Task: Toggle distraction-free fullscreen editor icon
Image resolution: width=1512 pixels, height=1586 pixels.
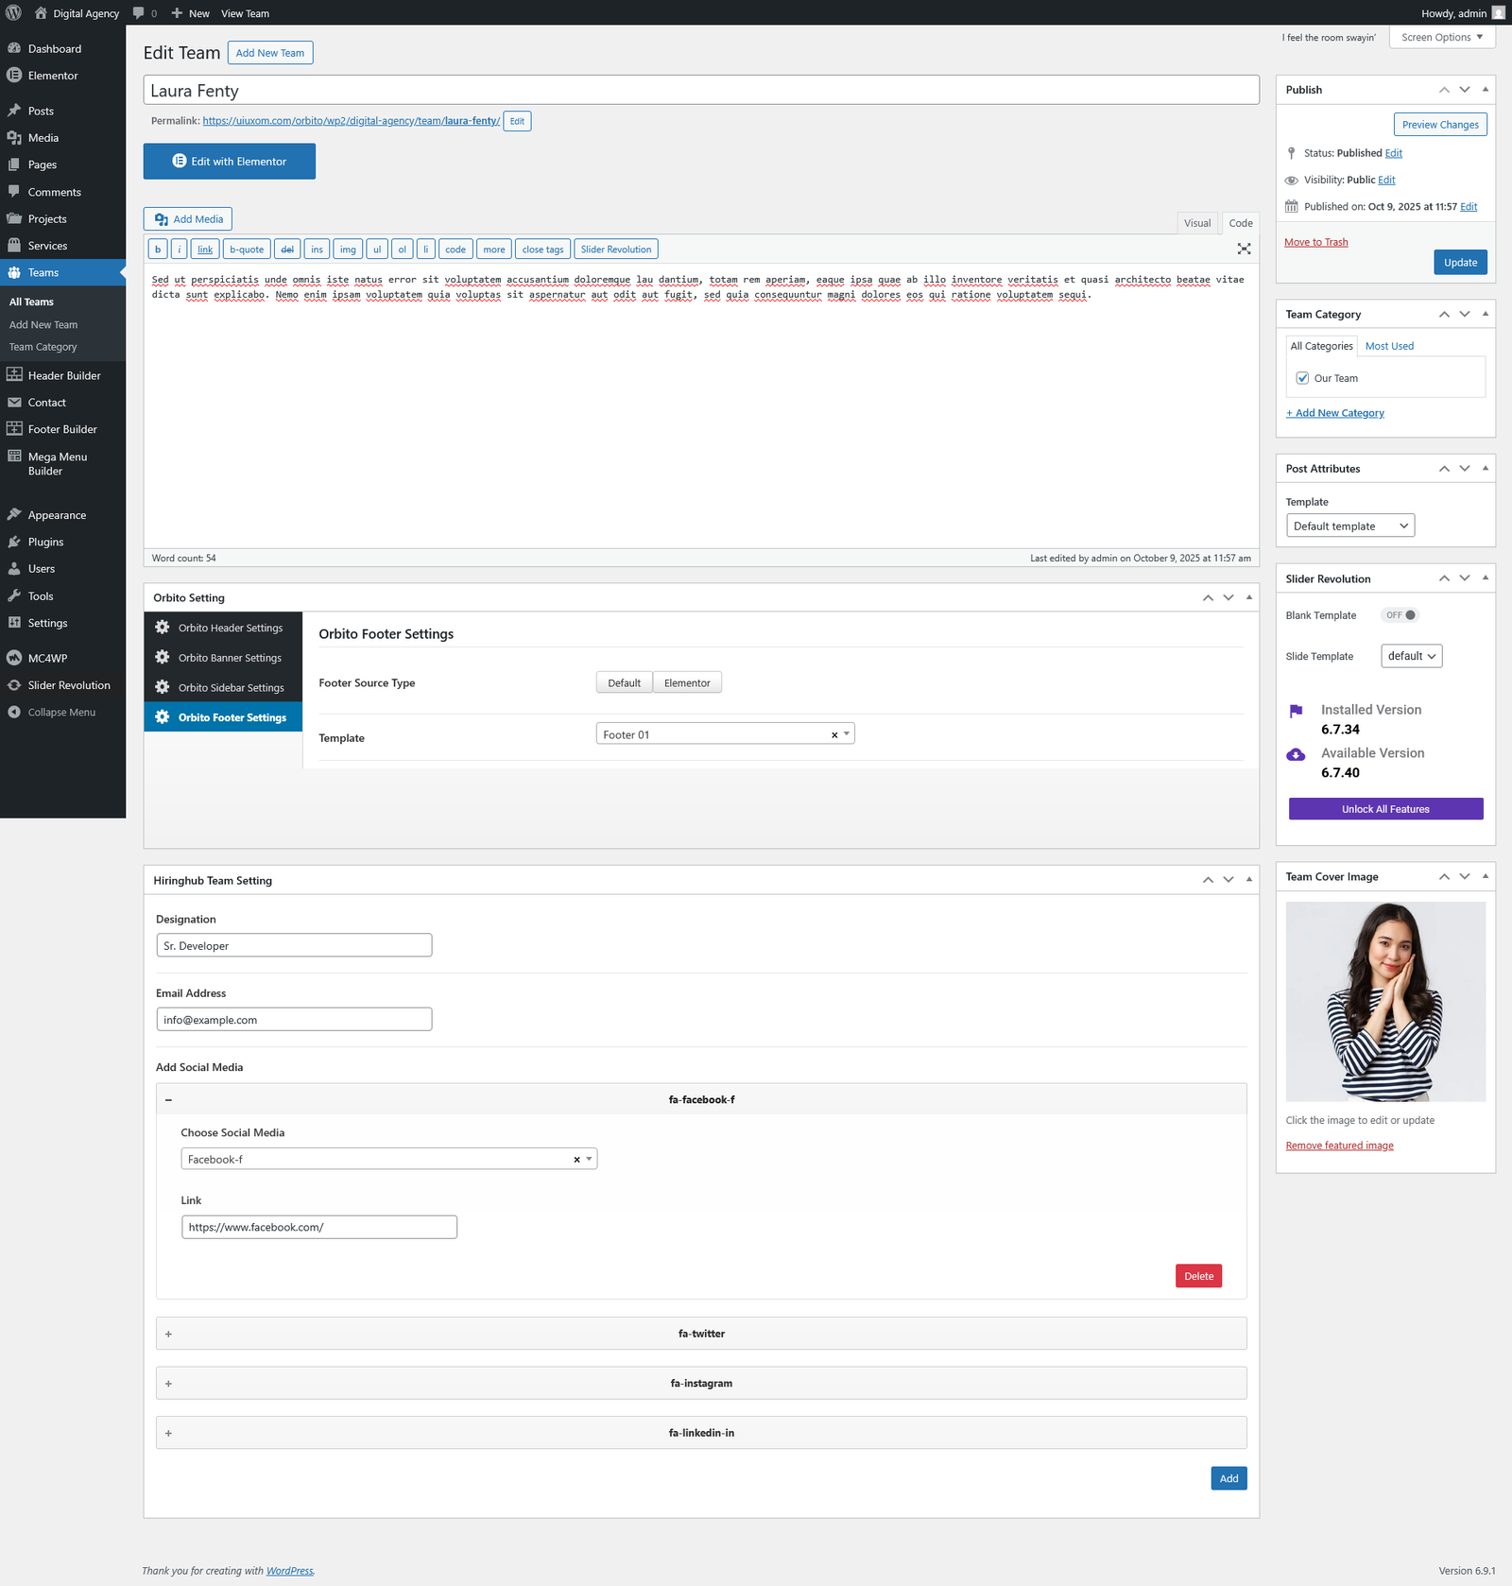Action: (x=1244, y=249)
